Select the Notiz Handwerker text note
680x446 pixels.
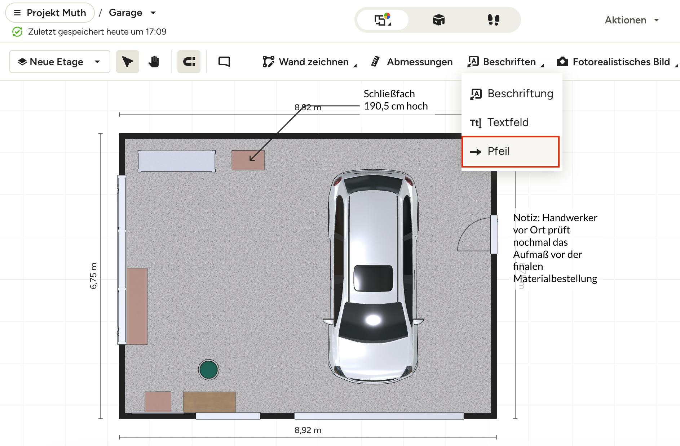(555, 248)
